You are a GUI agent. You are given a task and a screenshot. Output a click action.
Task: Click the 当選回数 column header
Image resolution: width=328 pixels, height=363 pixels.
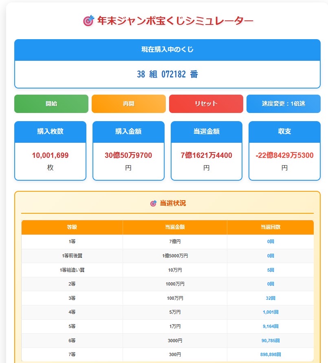(270, 227)
